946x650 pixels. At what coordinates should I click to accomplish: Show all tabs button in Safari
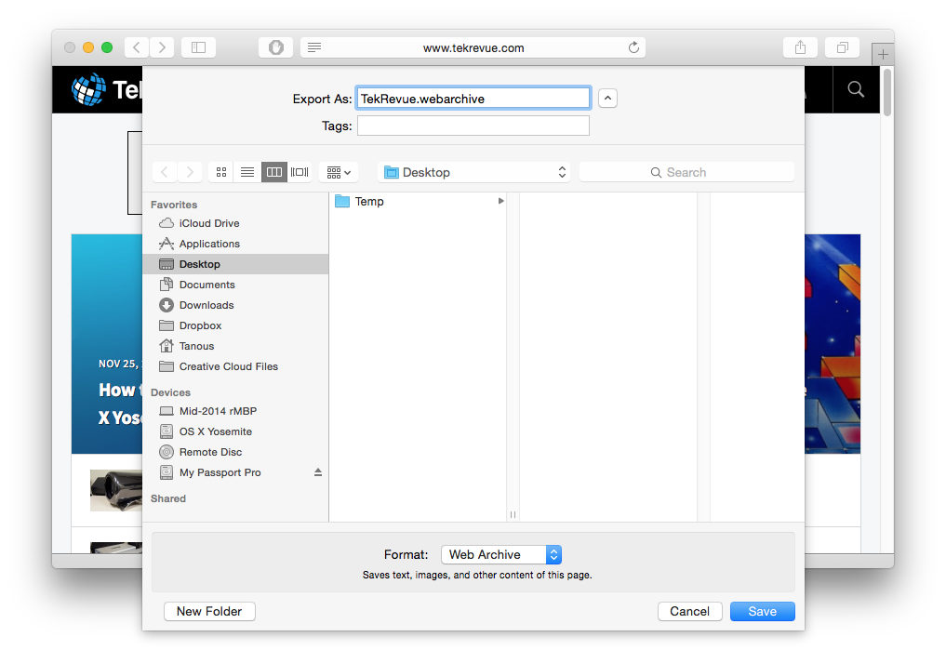[x=843, y=47]
